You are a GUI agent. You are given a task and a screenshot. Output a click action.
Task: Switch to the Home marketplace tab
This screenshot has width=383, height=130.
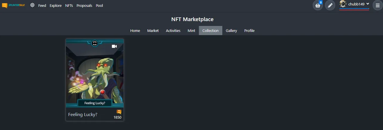tap(135, 30)
